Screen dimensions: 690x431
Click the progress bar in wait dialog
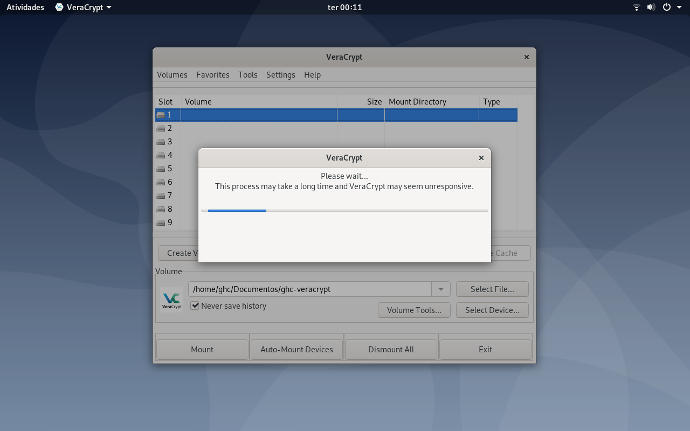tap(344, 211)
